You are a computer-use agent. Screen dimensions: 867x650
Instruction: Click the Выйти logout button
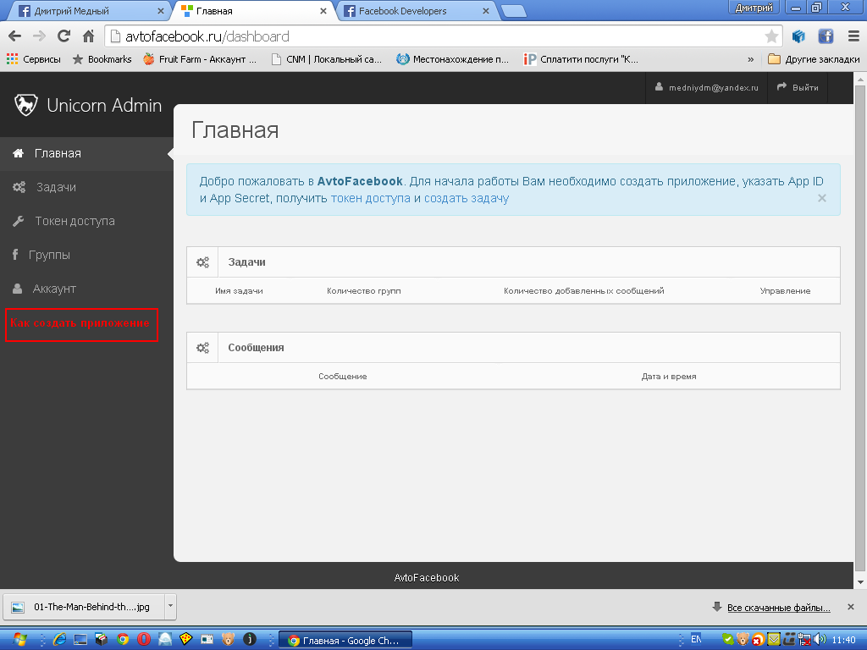pos(798,87)
